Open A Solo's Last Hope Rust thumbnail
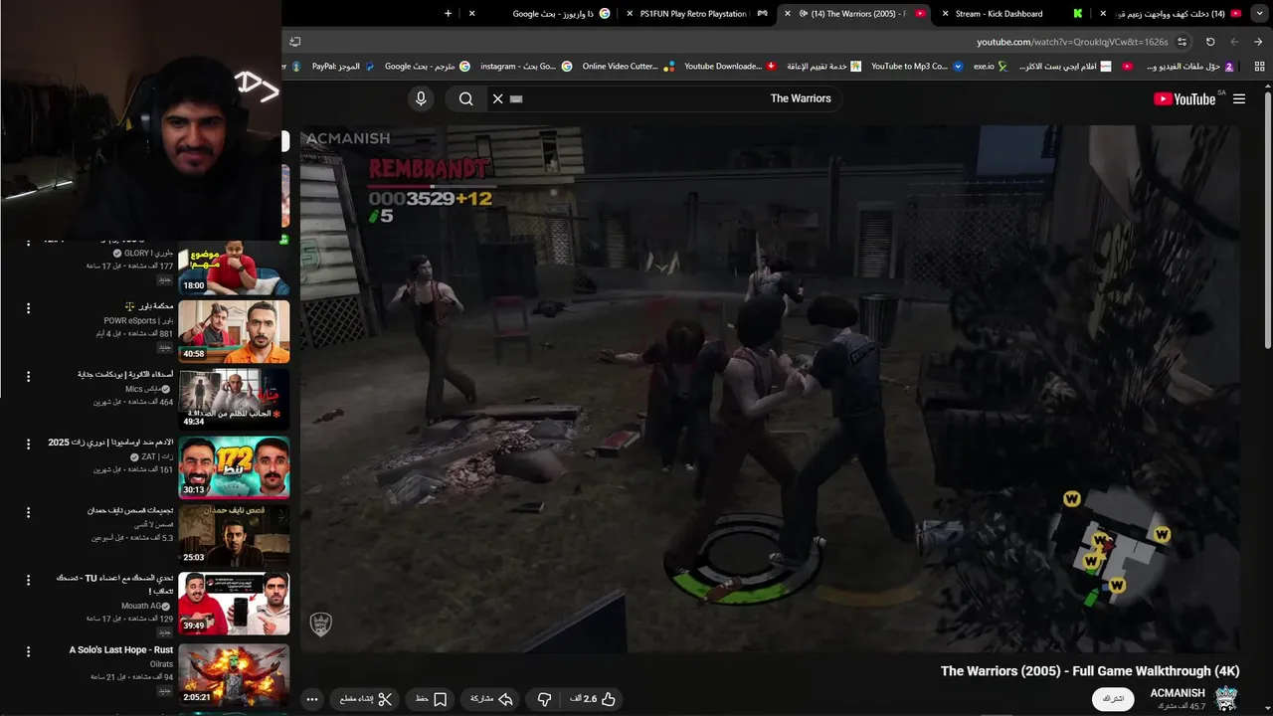The image size is (1273, 716). pyautogui.click(x=234, y=675)
